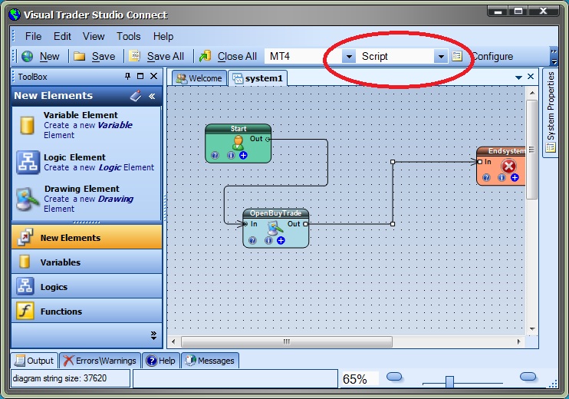
Task: Open the Script type dropdown arrow
Action: tap(441, 57)
